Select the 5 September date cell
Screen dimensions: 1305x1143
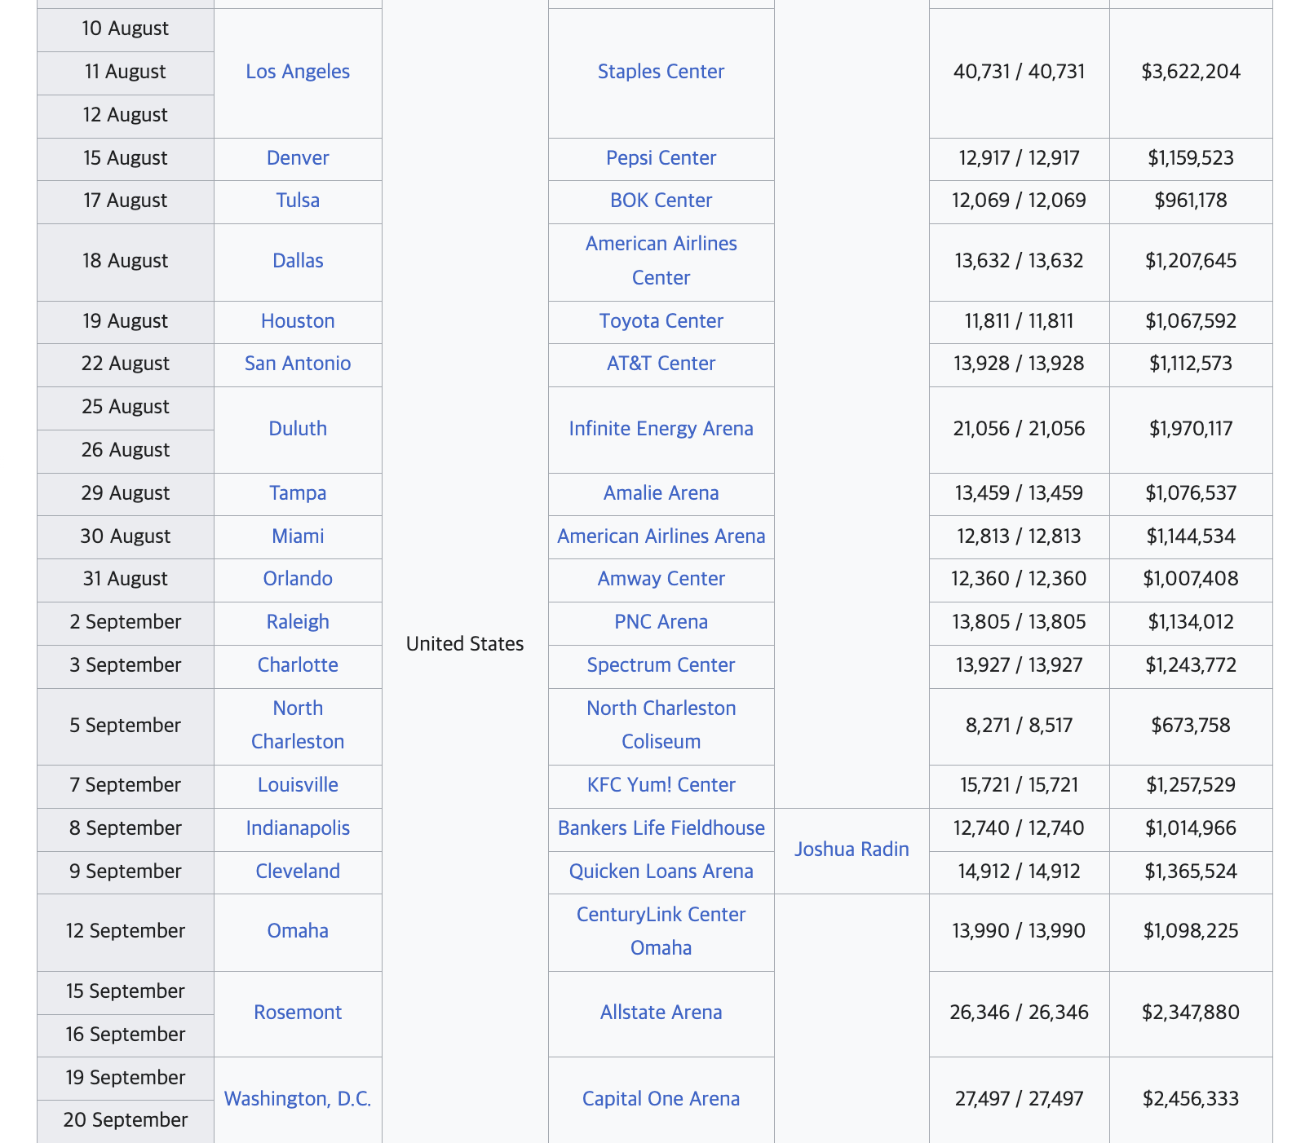[x=126, y=726]
